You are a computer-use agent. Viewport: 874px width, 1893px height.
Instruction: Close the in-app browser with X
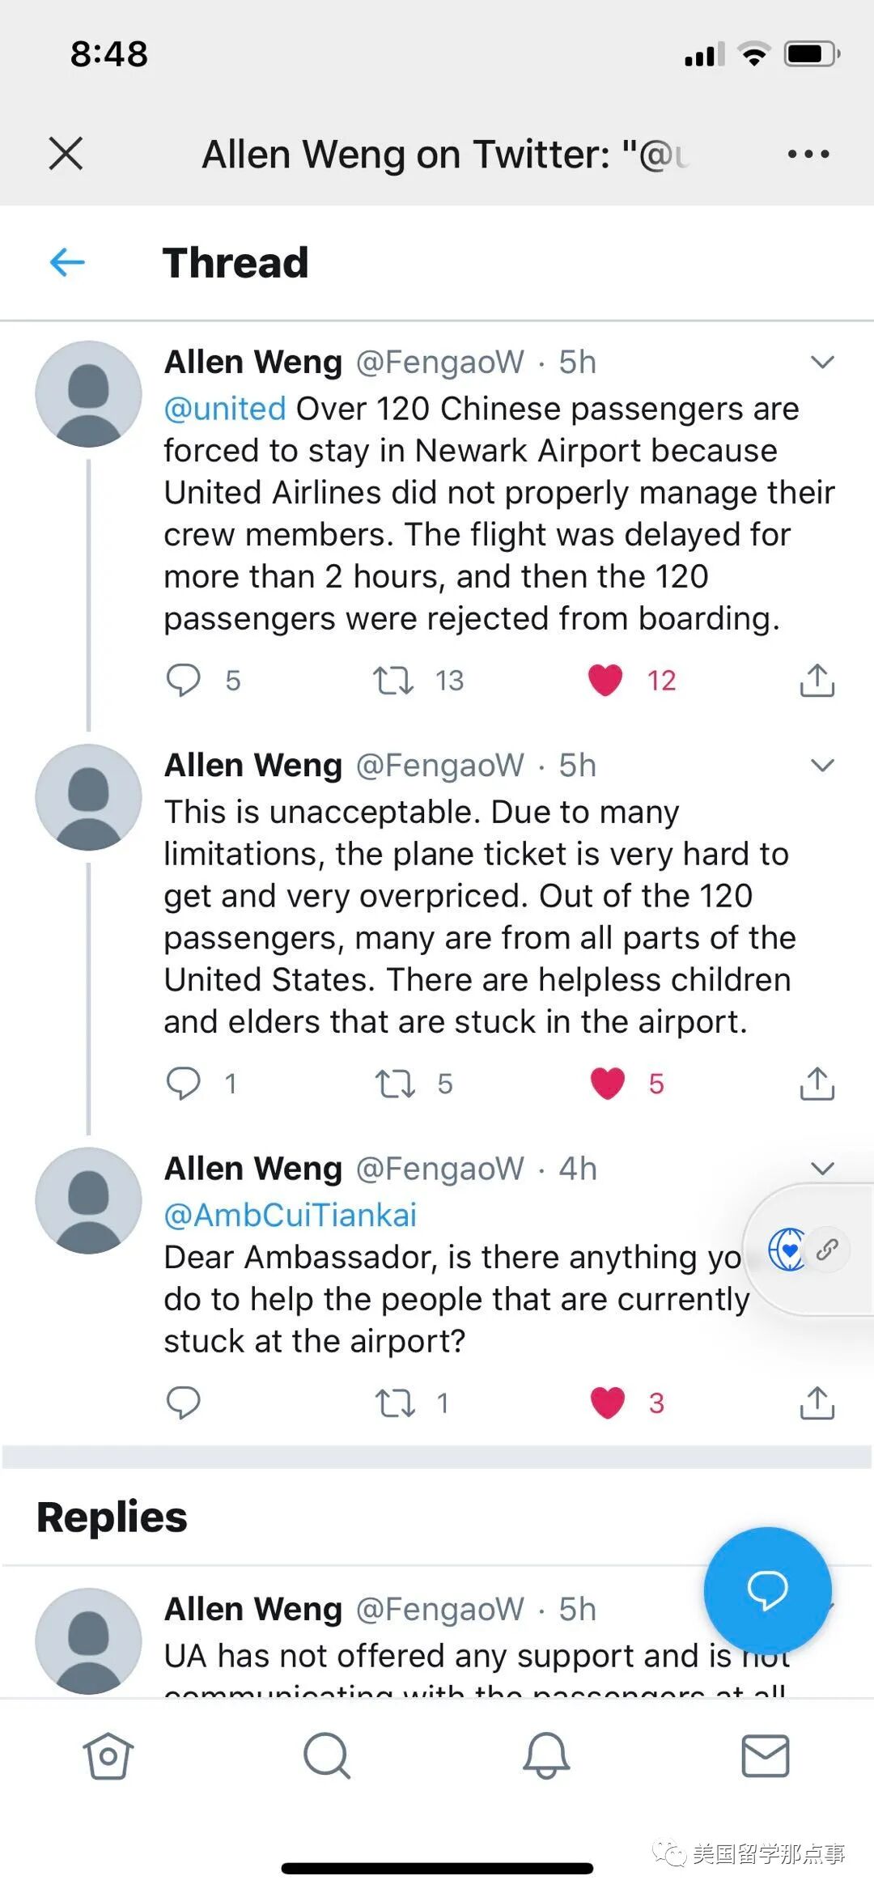66,153
